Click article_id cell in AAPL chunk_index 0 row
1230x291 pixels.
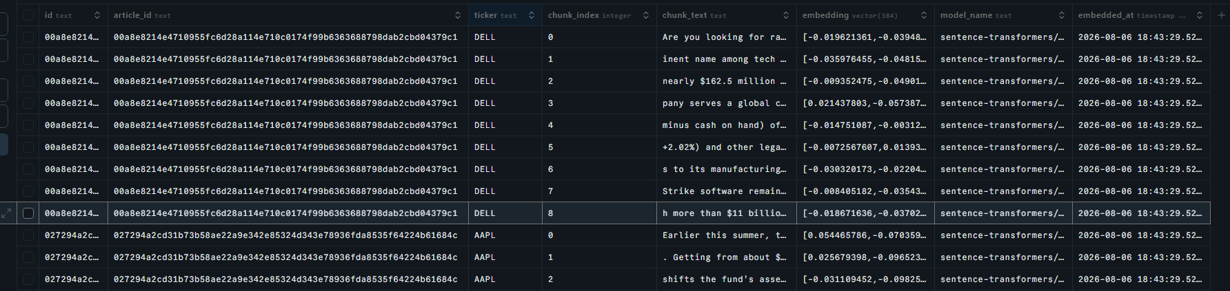(288, 235)
